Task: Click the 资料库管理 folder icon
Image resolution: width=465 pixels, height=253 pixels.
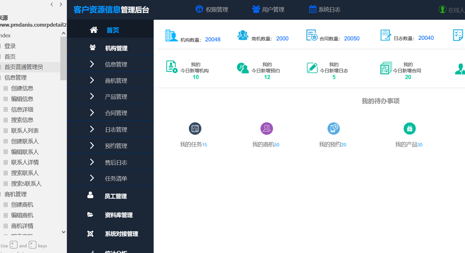Action: click(x=90, y=215)
